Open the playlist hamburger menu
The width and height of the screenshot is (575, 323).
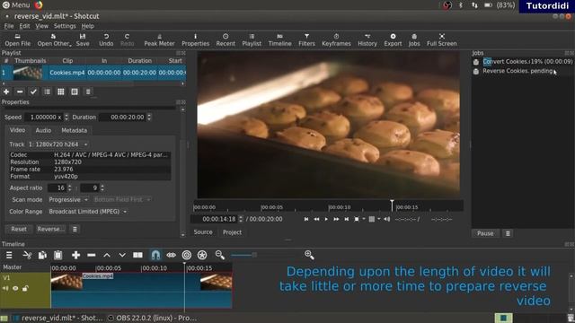point(88,92)
